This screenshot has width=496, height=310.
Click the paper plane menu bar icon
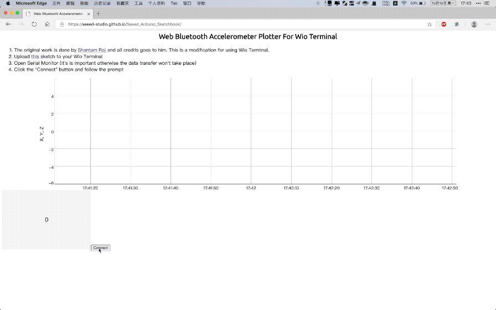[358, 3]
